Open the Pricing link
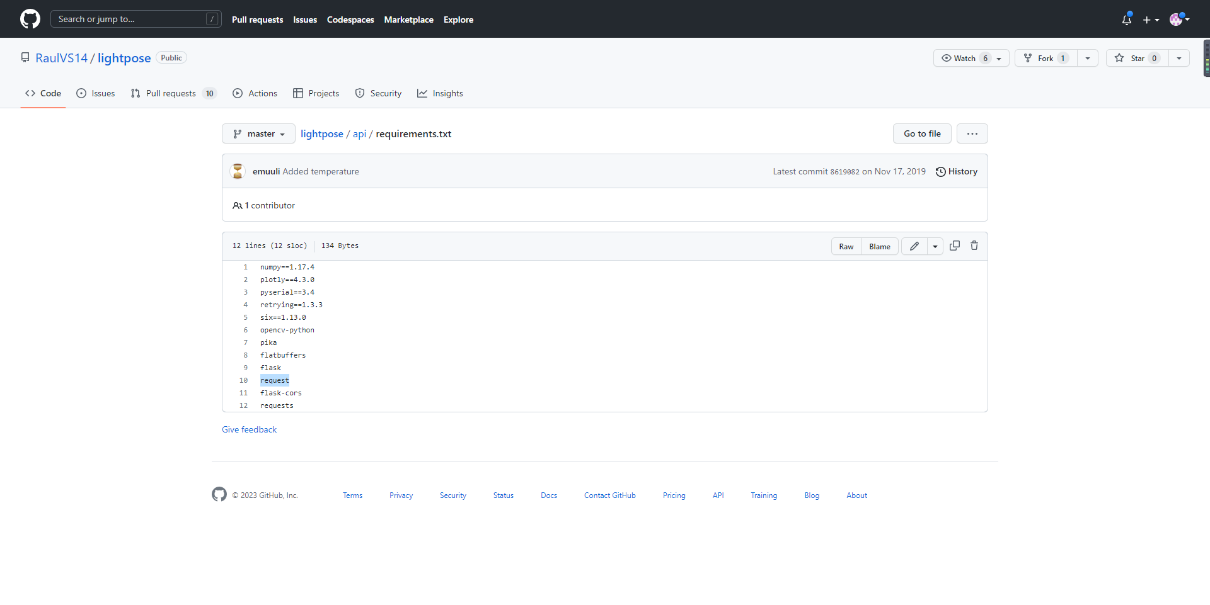This screenshot has height=605, width=1210. pos(674,495)
